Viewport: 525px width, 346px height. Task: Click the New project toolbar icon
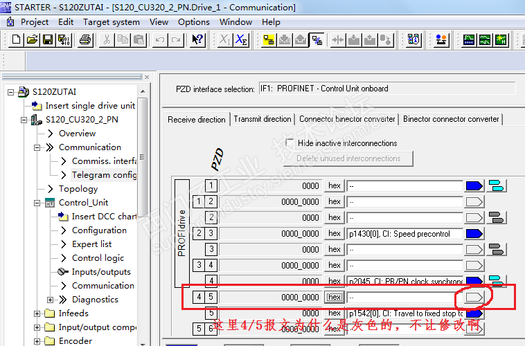click(x=16, y=40)
